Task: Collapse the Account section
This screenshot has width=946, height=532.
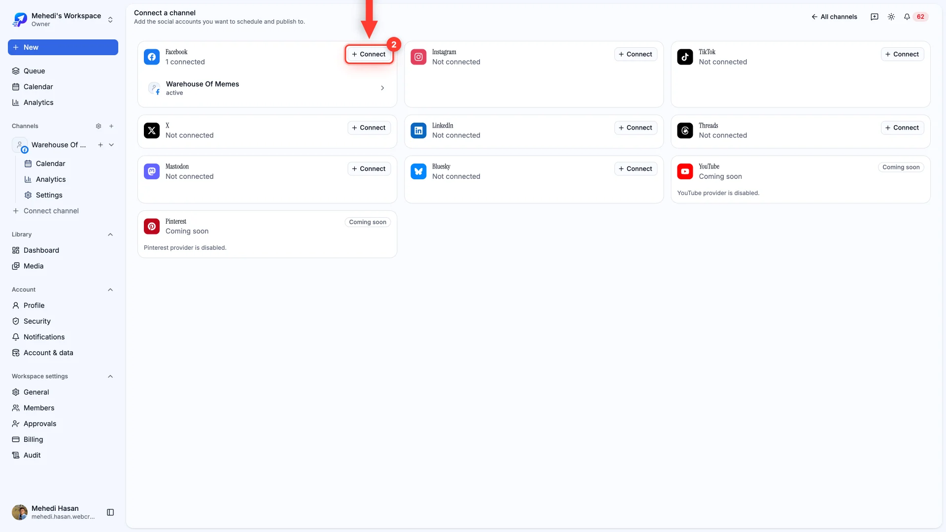Action: pos(110,290)
